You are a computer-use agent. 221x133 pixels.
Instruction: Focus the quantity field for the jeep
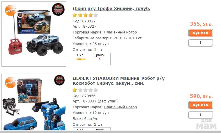point(200,43)
